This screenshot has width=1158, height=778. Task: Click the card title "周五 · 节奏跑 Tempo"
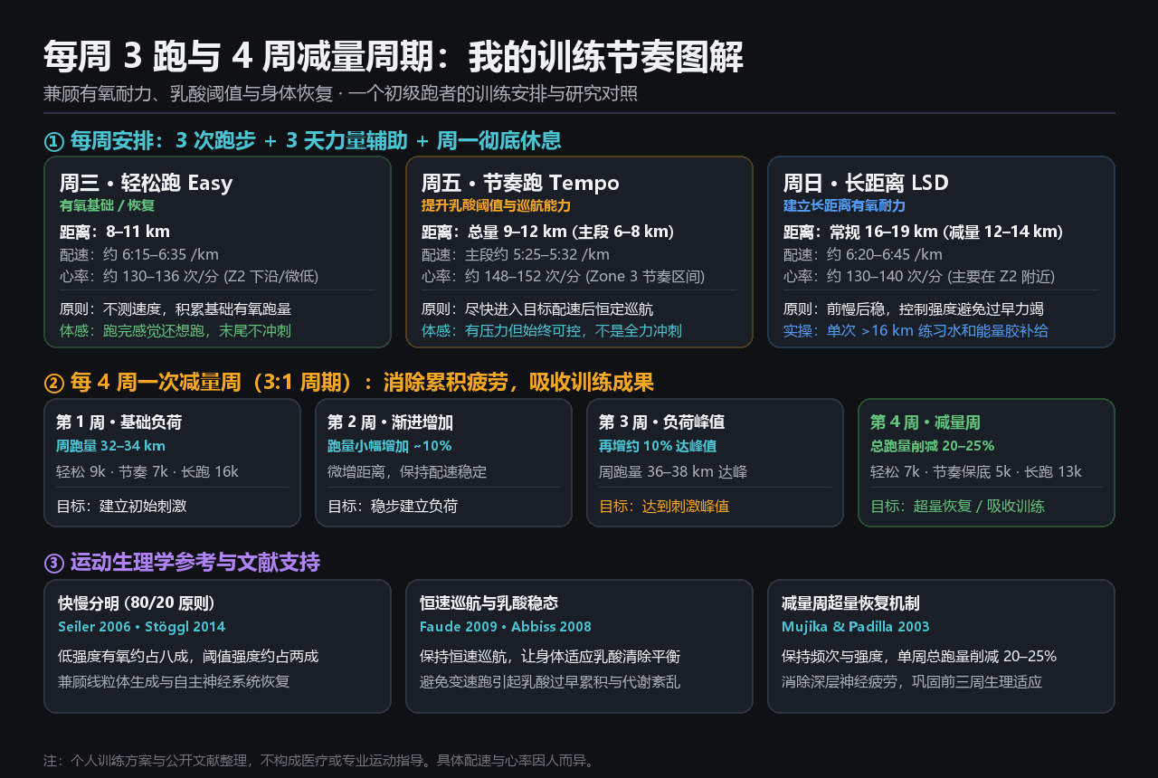(521, 184)
